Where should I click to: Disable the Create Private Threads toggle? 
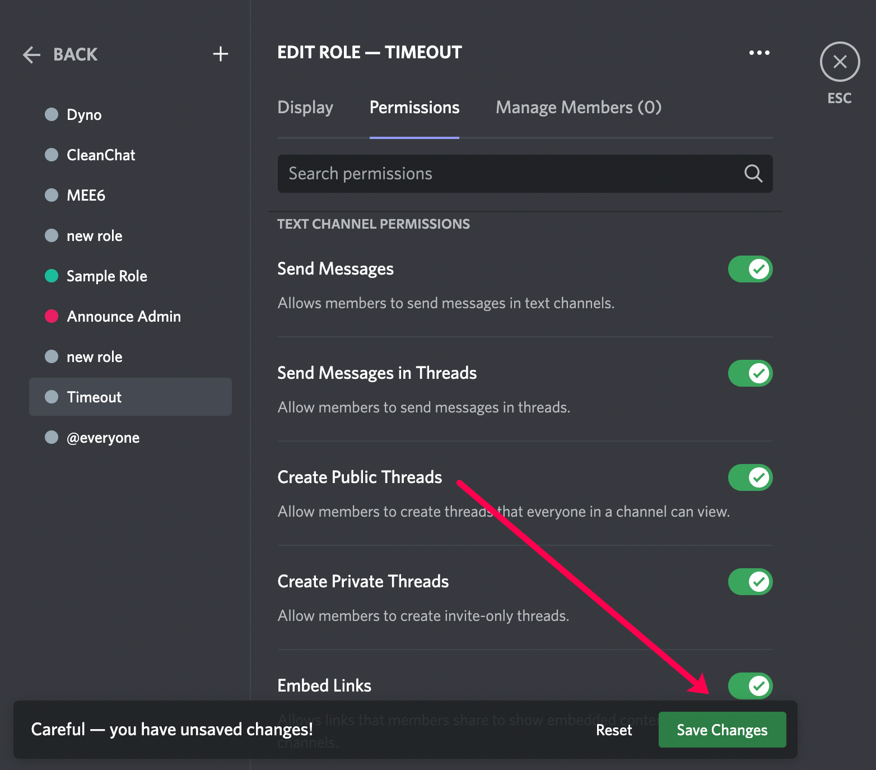(750, 582)
